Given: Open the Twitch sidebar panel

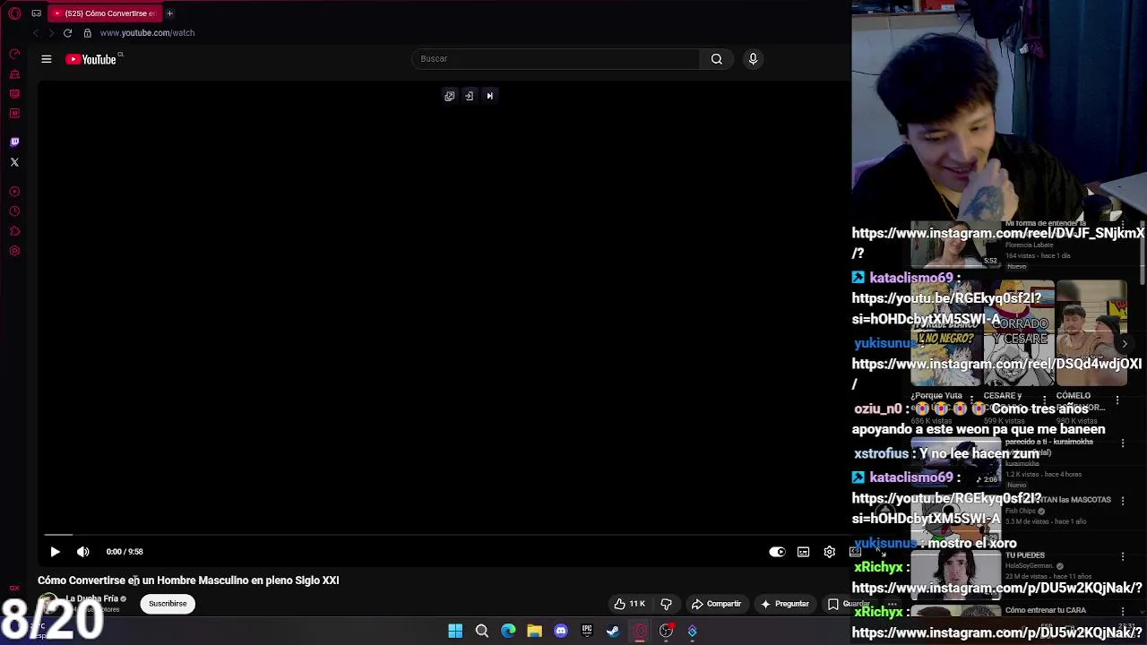Looking at the screenshot, I should pyautogui.click(x=14, y=142).
